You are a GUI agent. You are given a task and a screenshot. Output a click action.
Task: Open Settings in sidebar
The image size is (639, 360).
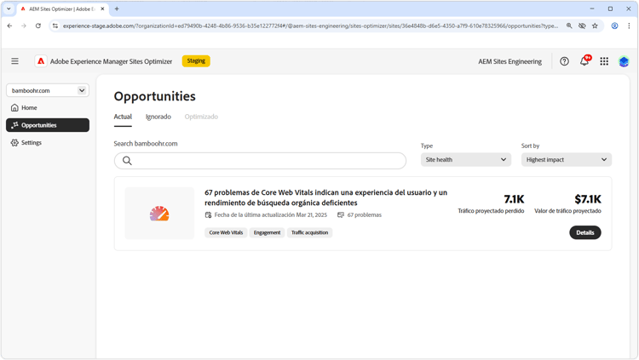[x=48, y=142]
